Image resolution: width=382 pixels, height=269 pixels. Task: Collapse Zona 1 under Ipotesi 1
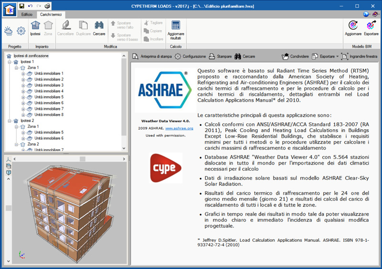point(16,68)
